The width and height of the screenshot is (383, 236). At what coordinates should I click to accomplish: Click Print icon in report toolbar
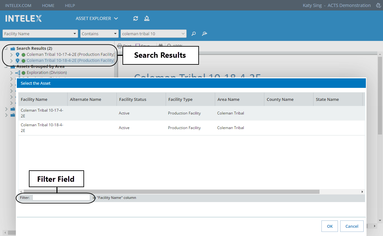click(x=120, y=46)
